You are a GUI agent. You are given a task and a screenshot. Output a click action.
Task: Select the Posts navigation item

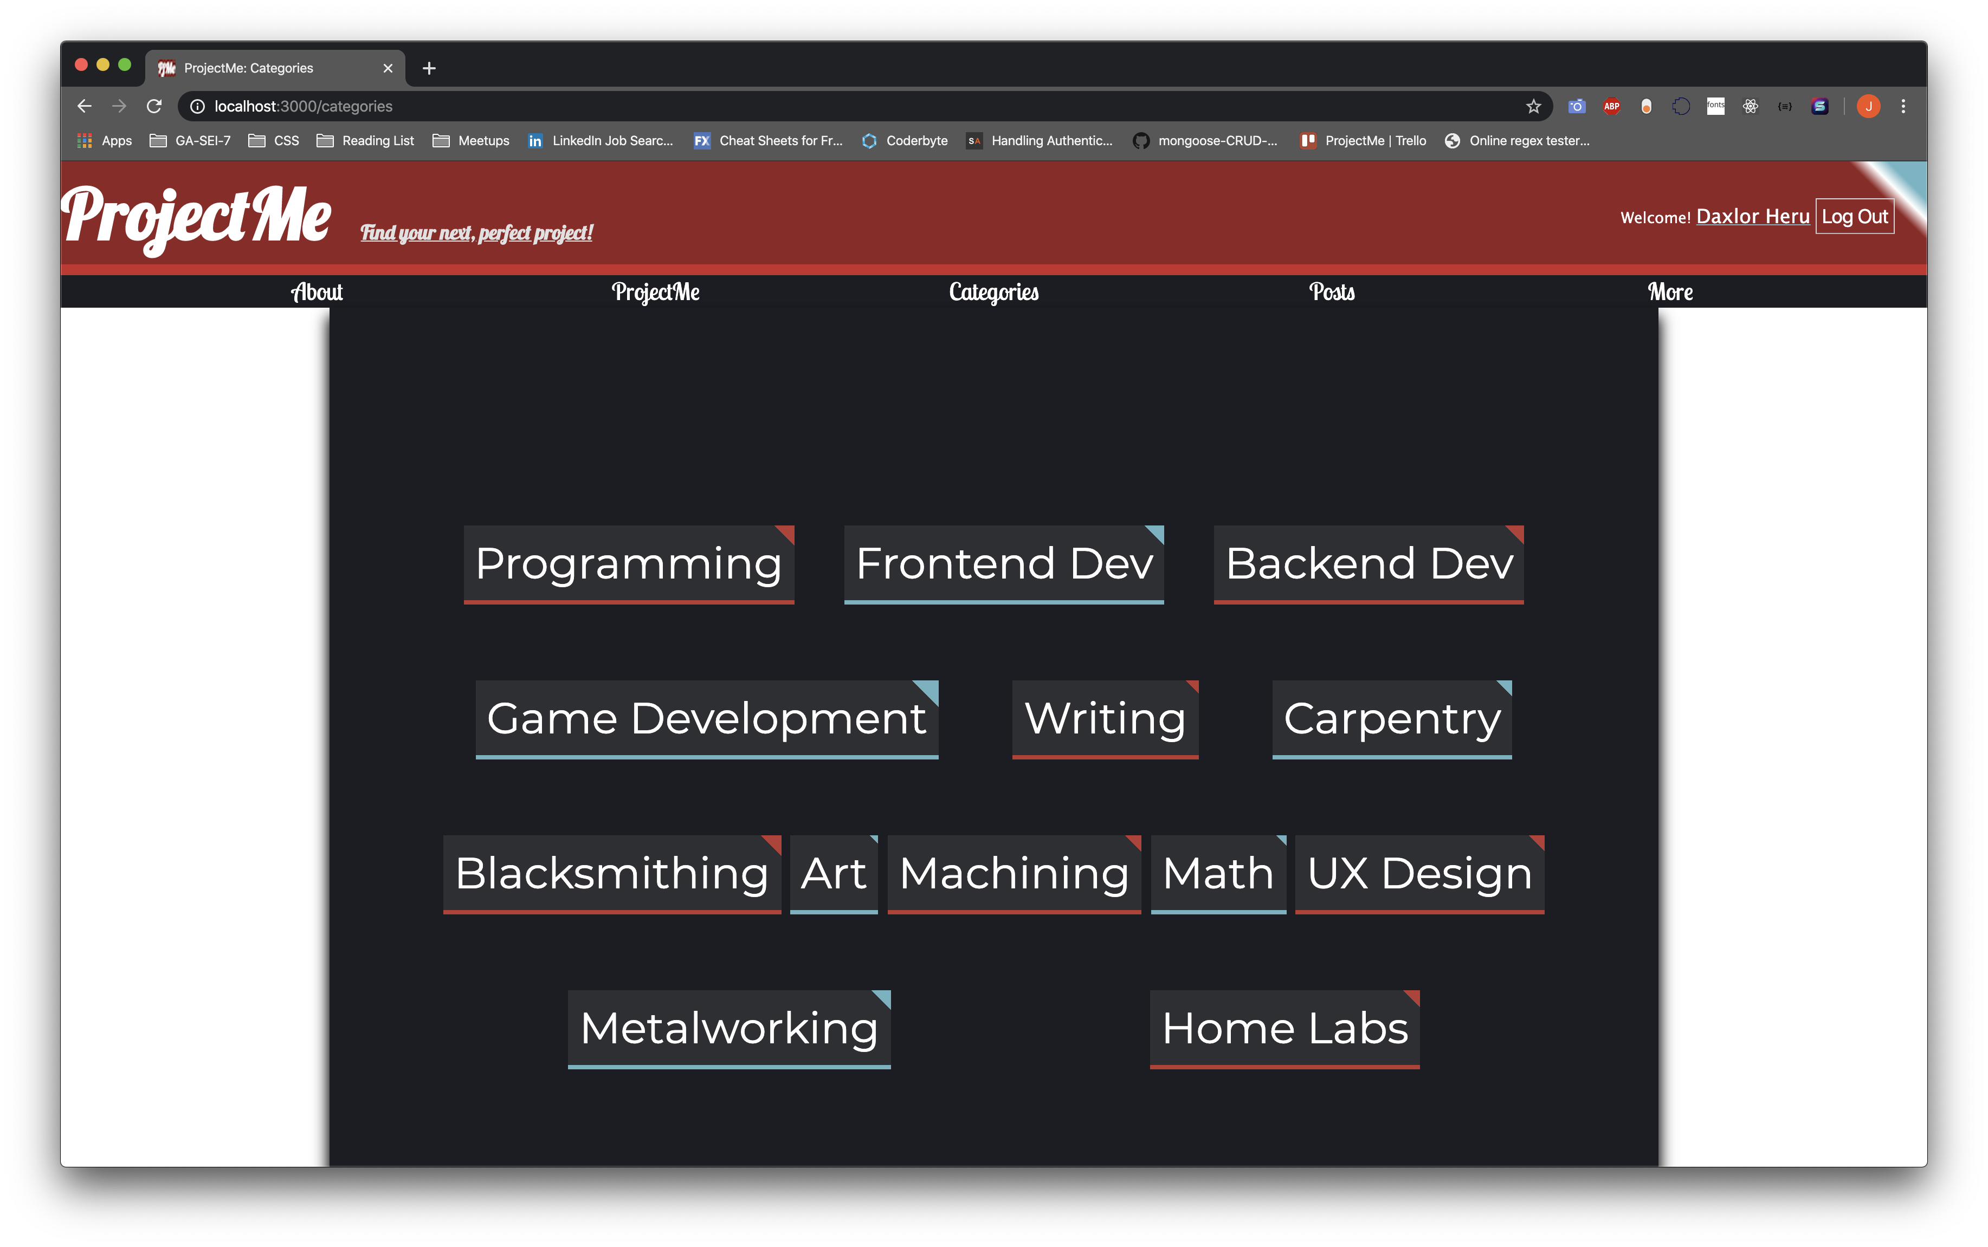click(x=1331, y=292)
